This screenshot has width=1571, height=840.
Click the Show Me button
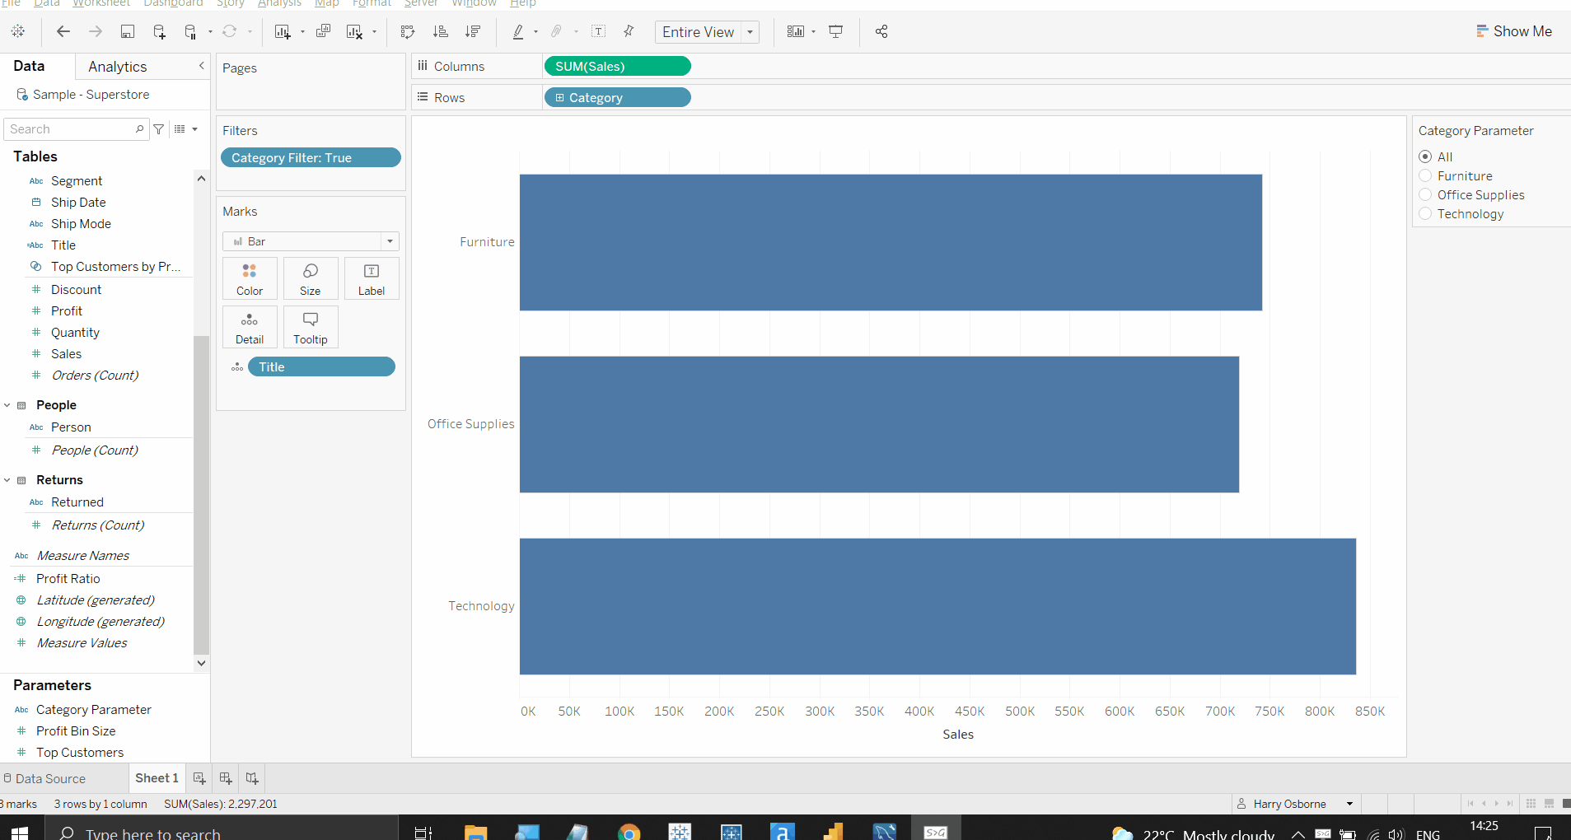1514,30
